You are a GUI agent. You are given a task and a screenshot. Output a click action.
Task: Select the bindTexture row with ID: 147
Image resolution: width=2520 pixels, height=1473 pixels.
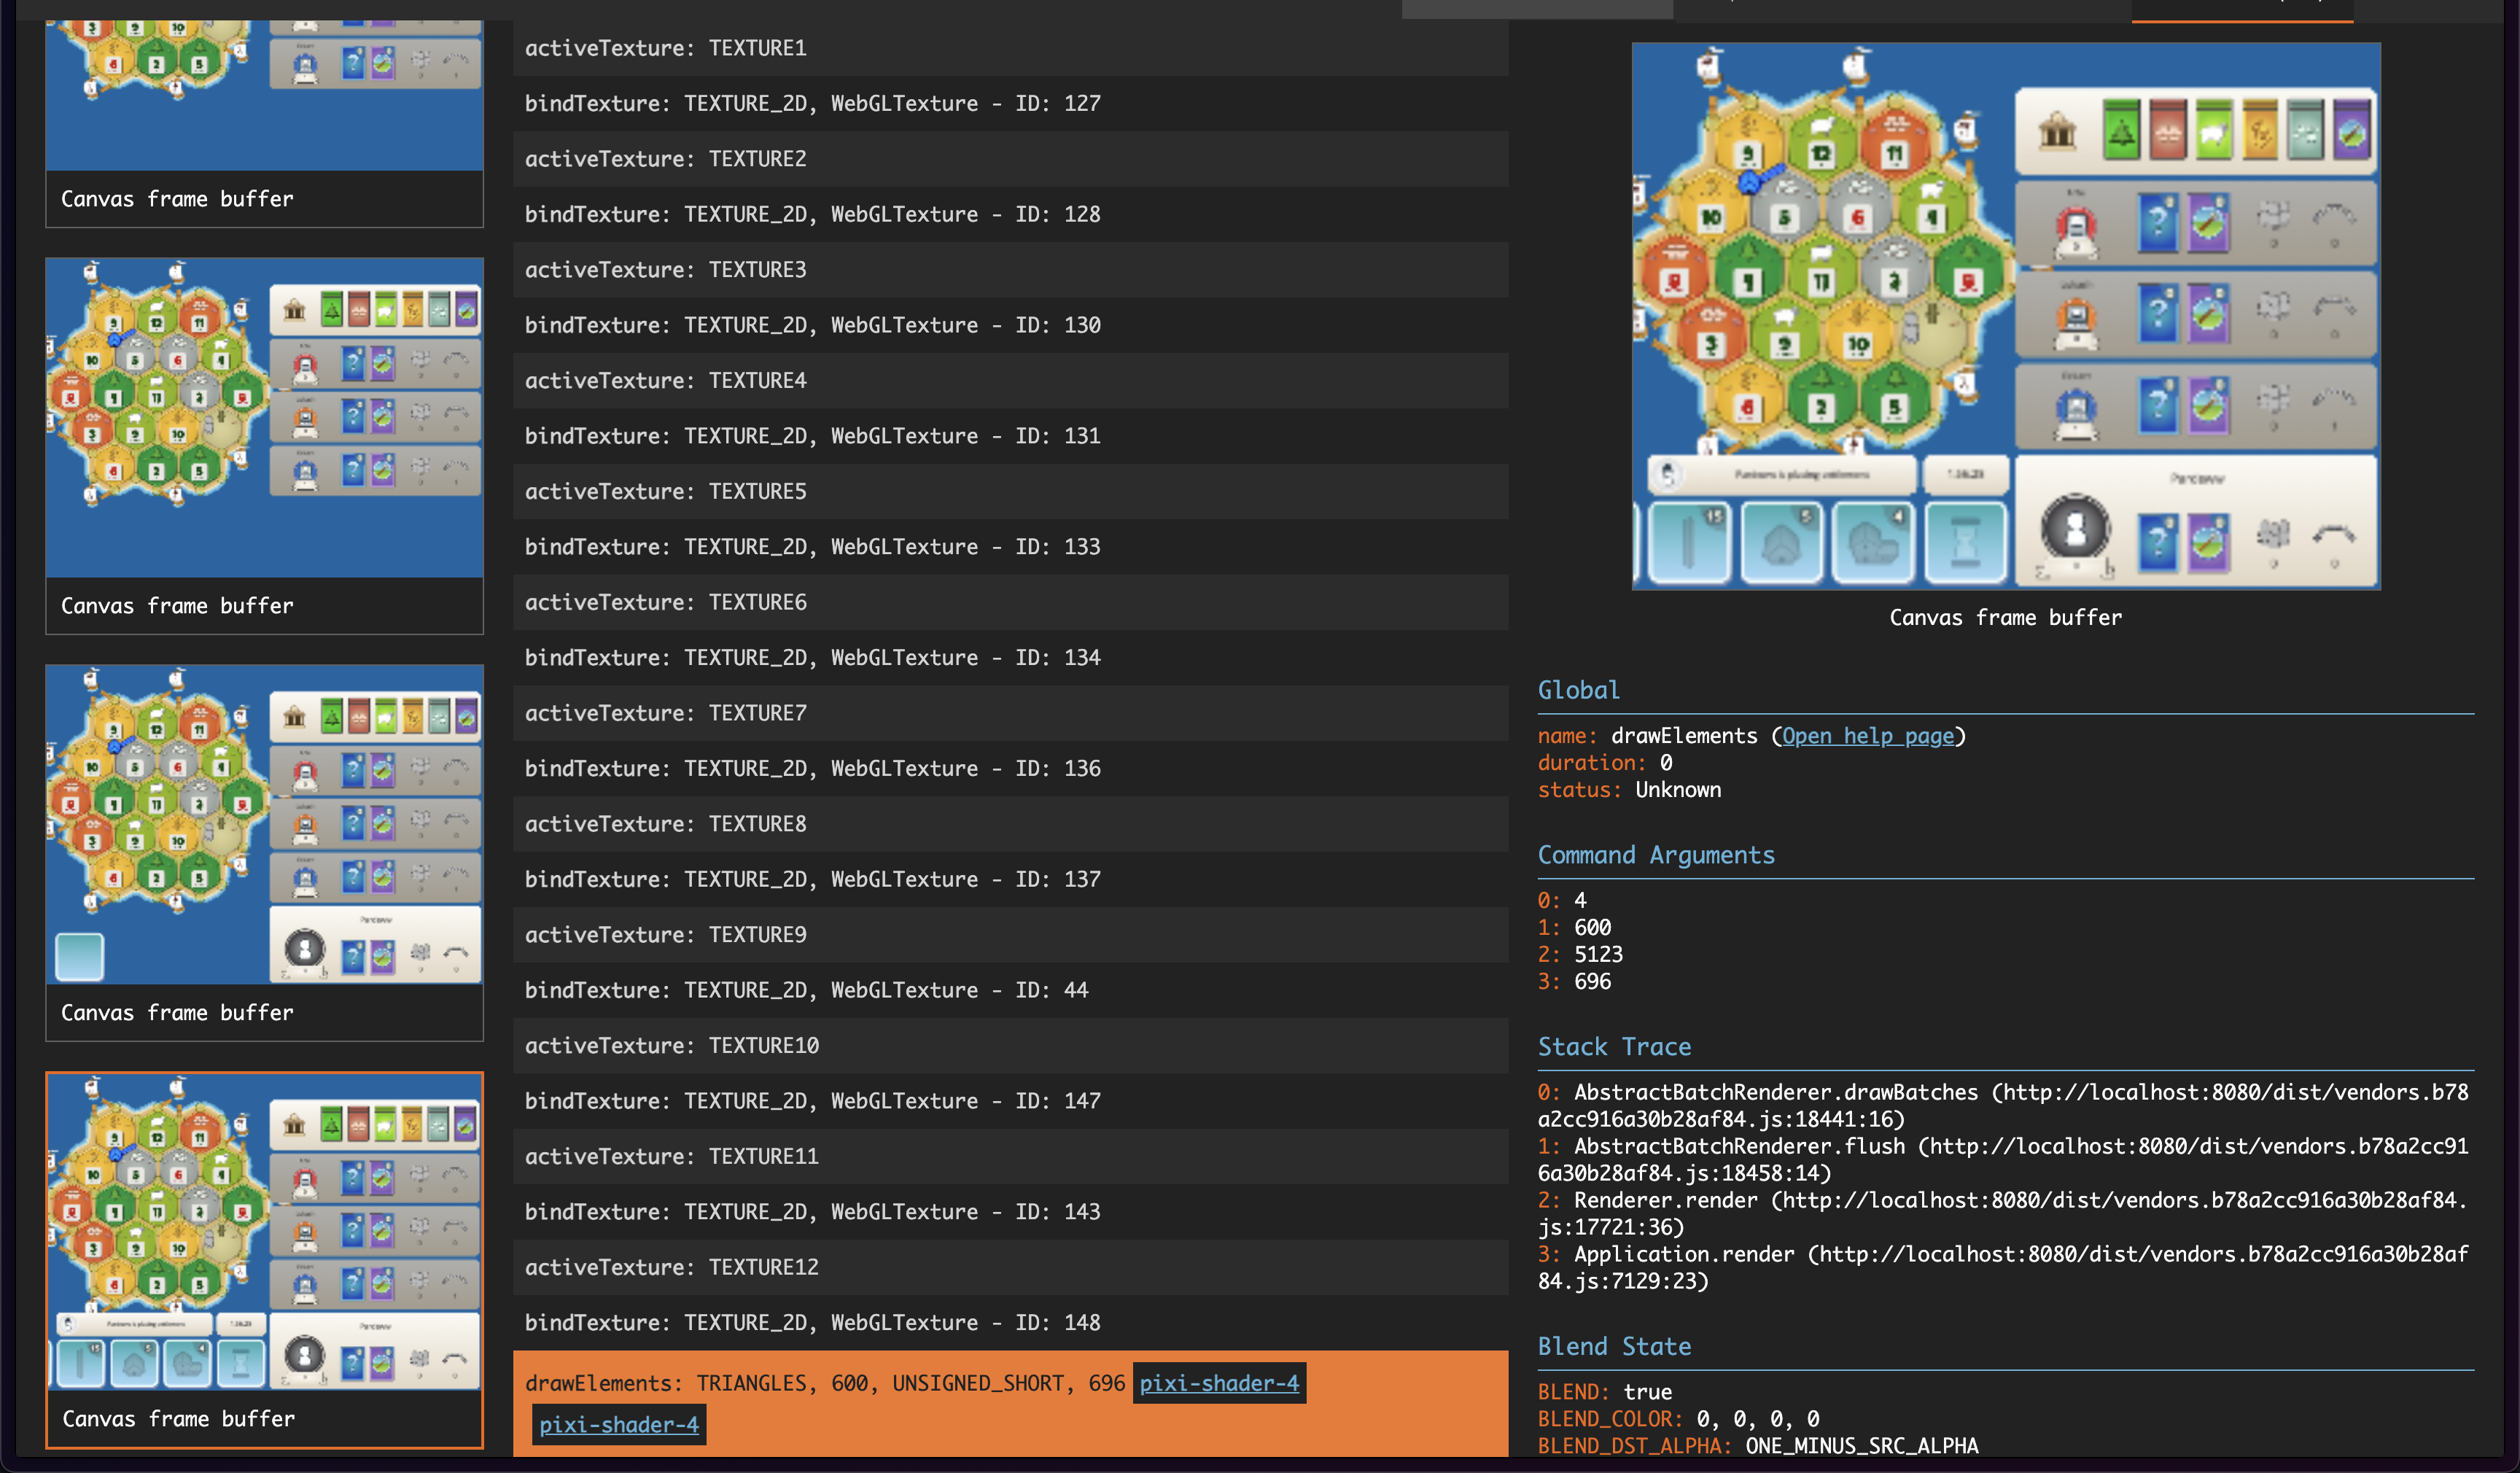click(x=1011, y=1101)
